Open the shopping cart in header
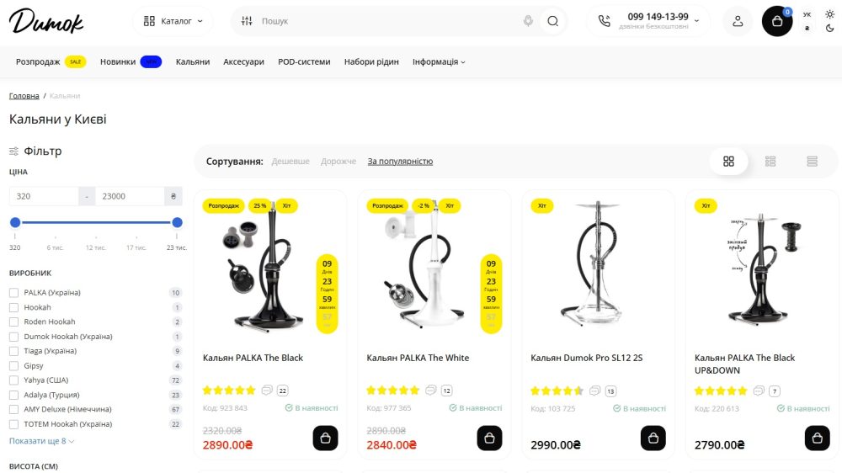Screen dimensions: 842x473 [777, 21]
